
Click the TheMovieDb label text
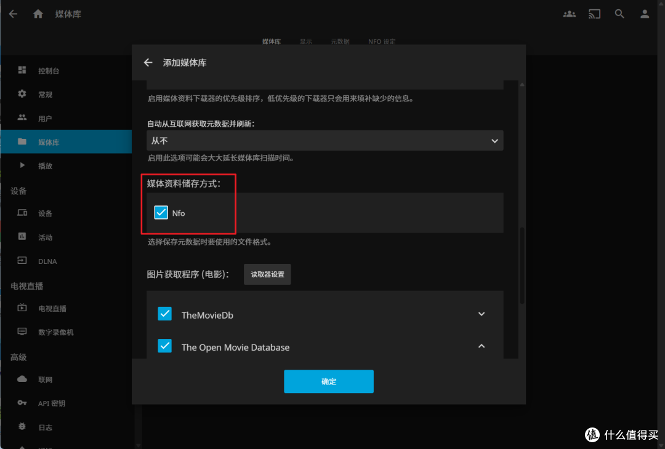[x=208, y=315]
